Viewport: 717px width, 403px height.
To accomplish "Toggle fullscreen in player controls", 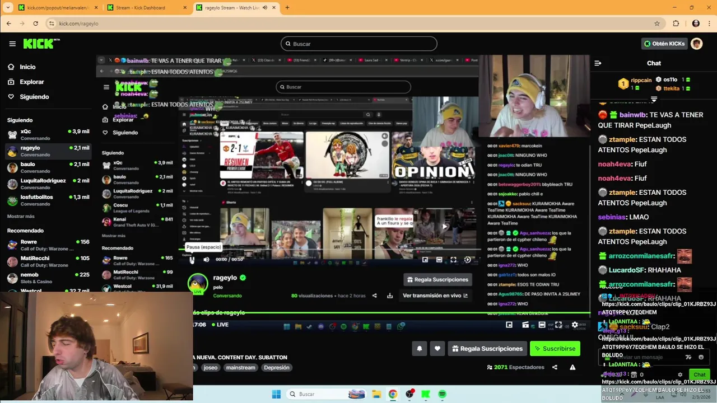I will click(558, 325).
